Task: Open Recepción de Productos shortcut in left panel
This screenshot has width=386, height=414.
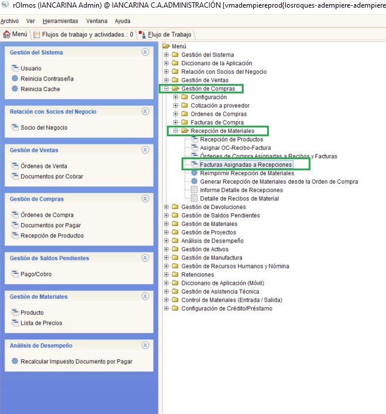Action: tap(52, 235)
